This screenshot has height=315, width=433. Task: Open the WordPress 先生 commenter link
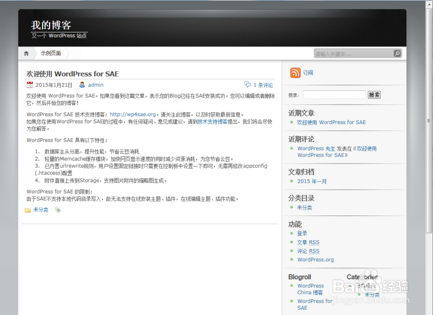click(316, 148)
